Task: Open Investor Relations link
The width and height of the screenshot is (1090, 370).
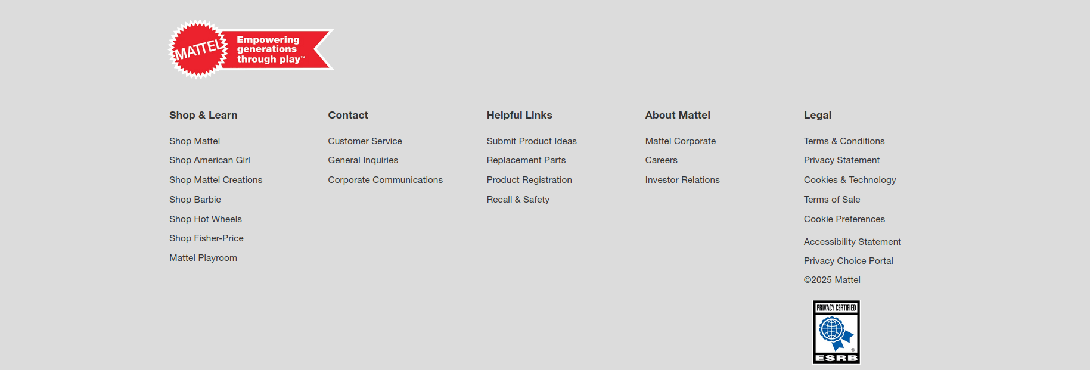Action: 682,180
